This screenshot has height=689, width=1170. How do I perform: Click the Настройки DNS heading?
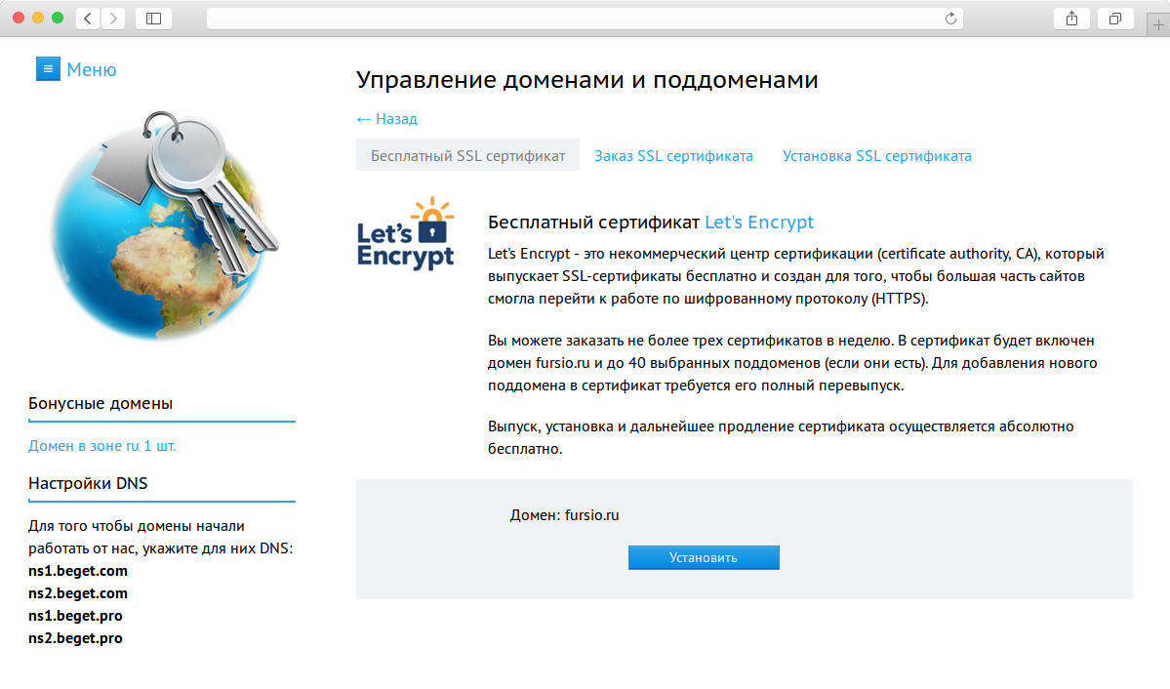point(88,483)
